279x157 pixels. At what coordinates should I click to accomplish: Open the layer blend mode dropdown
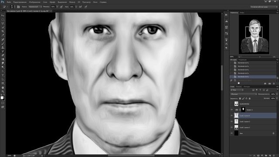(x=244, y=94)
